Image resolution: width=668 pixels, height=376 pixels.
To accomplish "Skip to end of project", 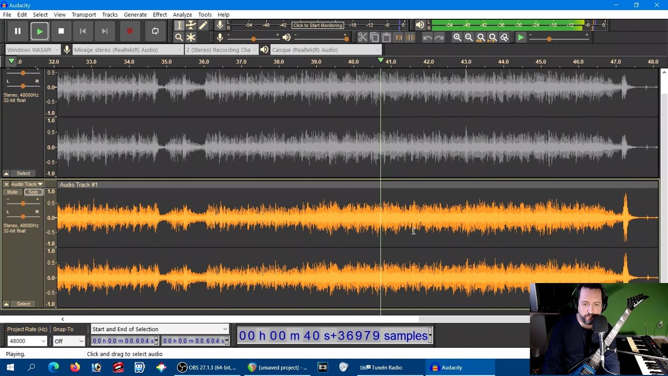I will pos(104,31).
